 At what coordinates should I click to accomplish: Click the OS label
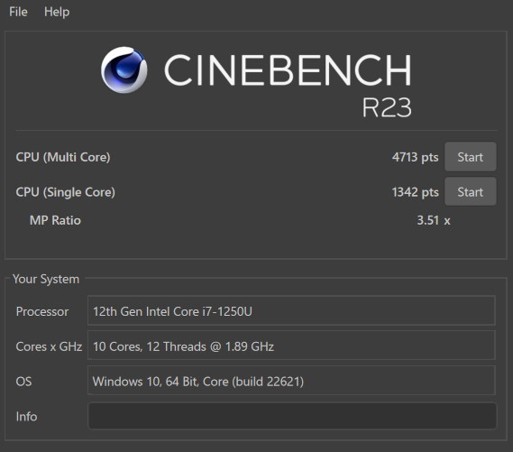[x=23, y=382]
